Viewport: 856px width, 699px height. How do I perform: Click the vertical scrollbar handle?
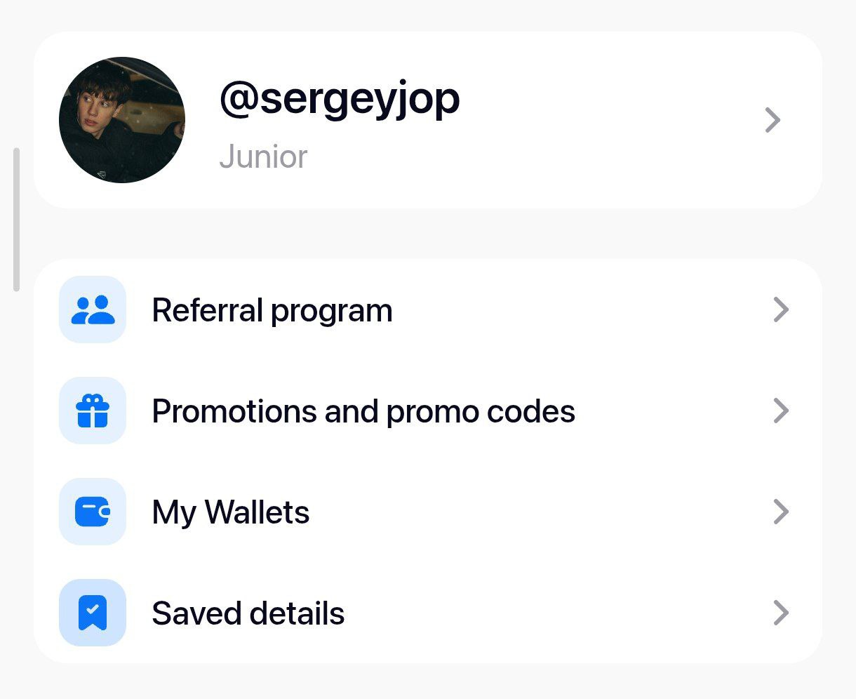pos(16,219)
